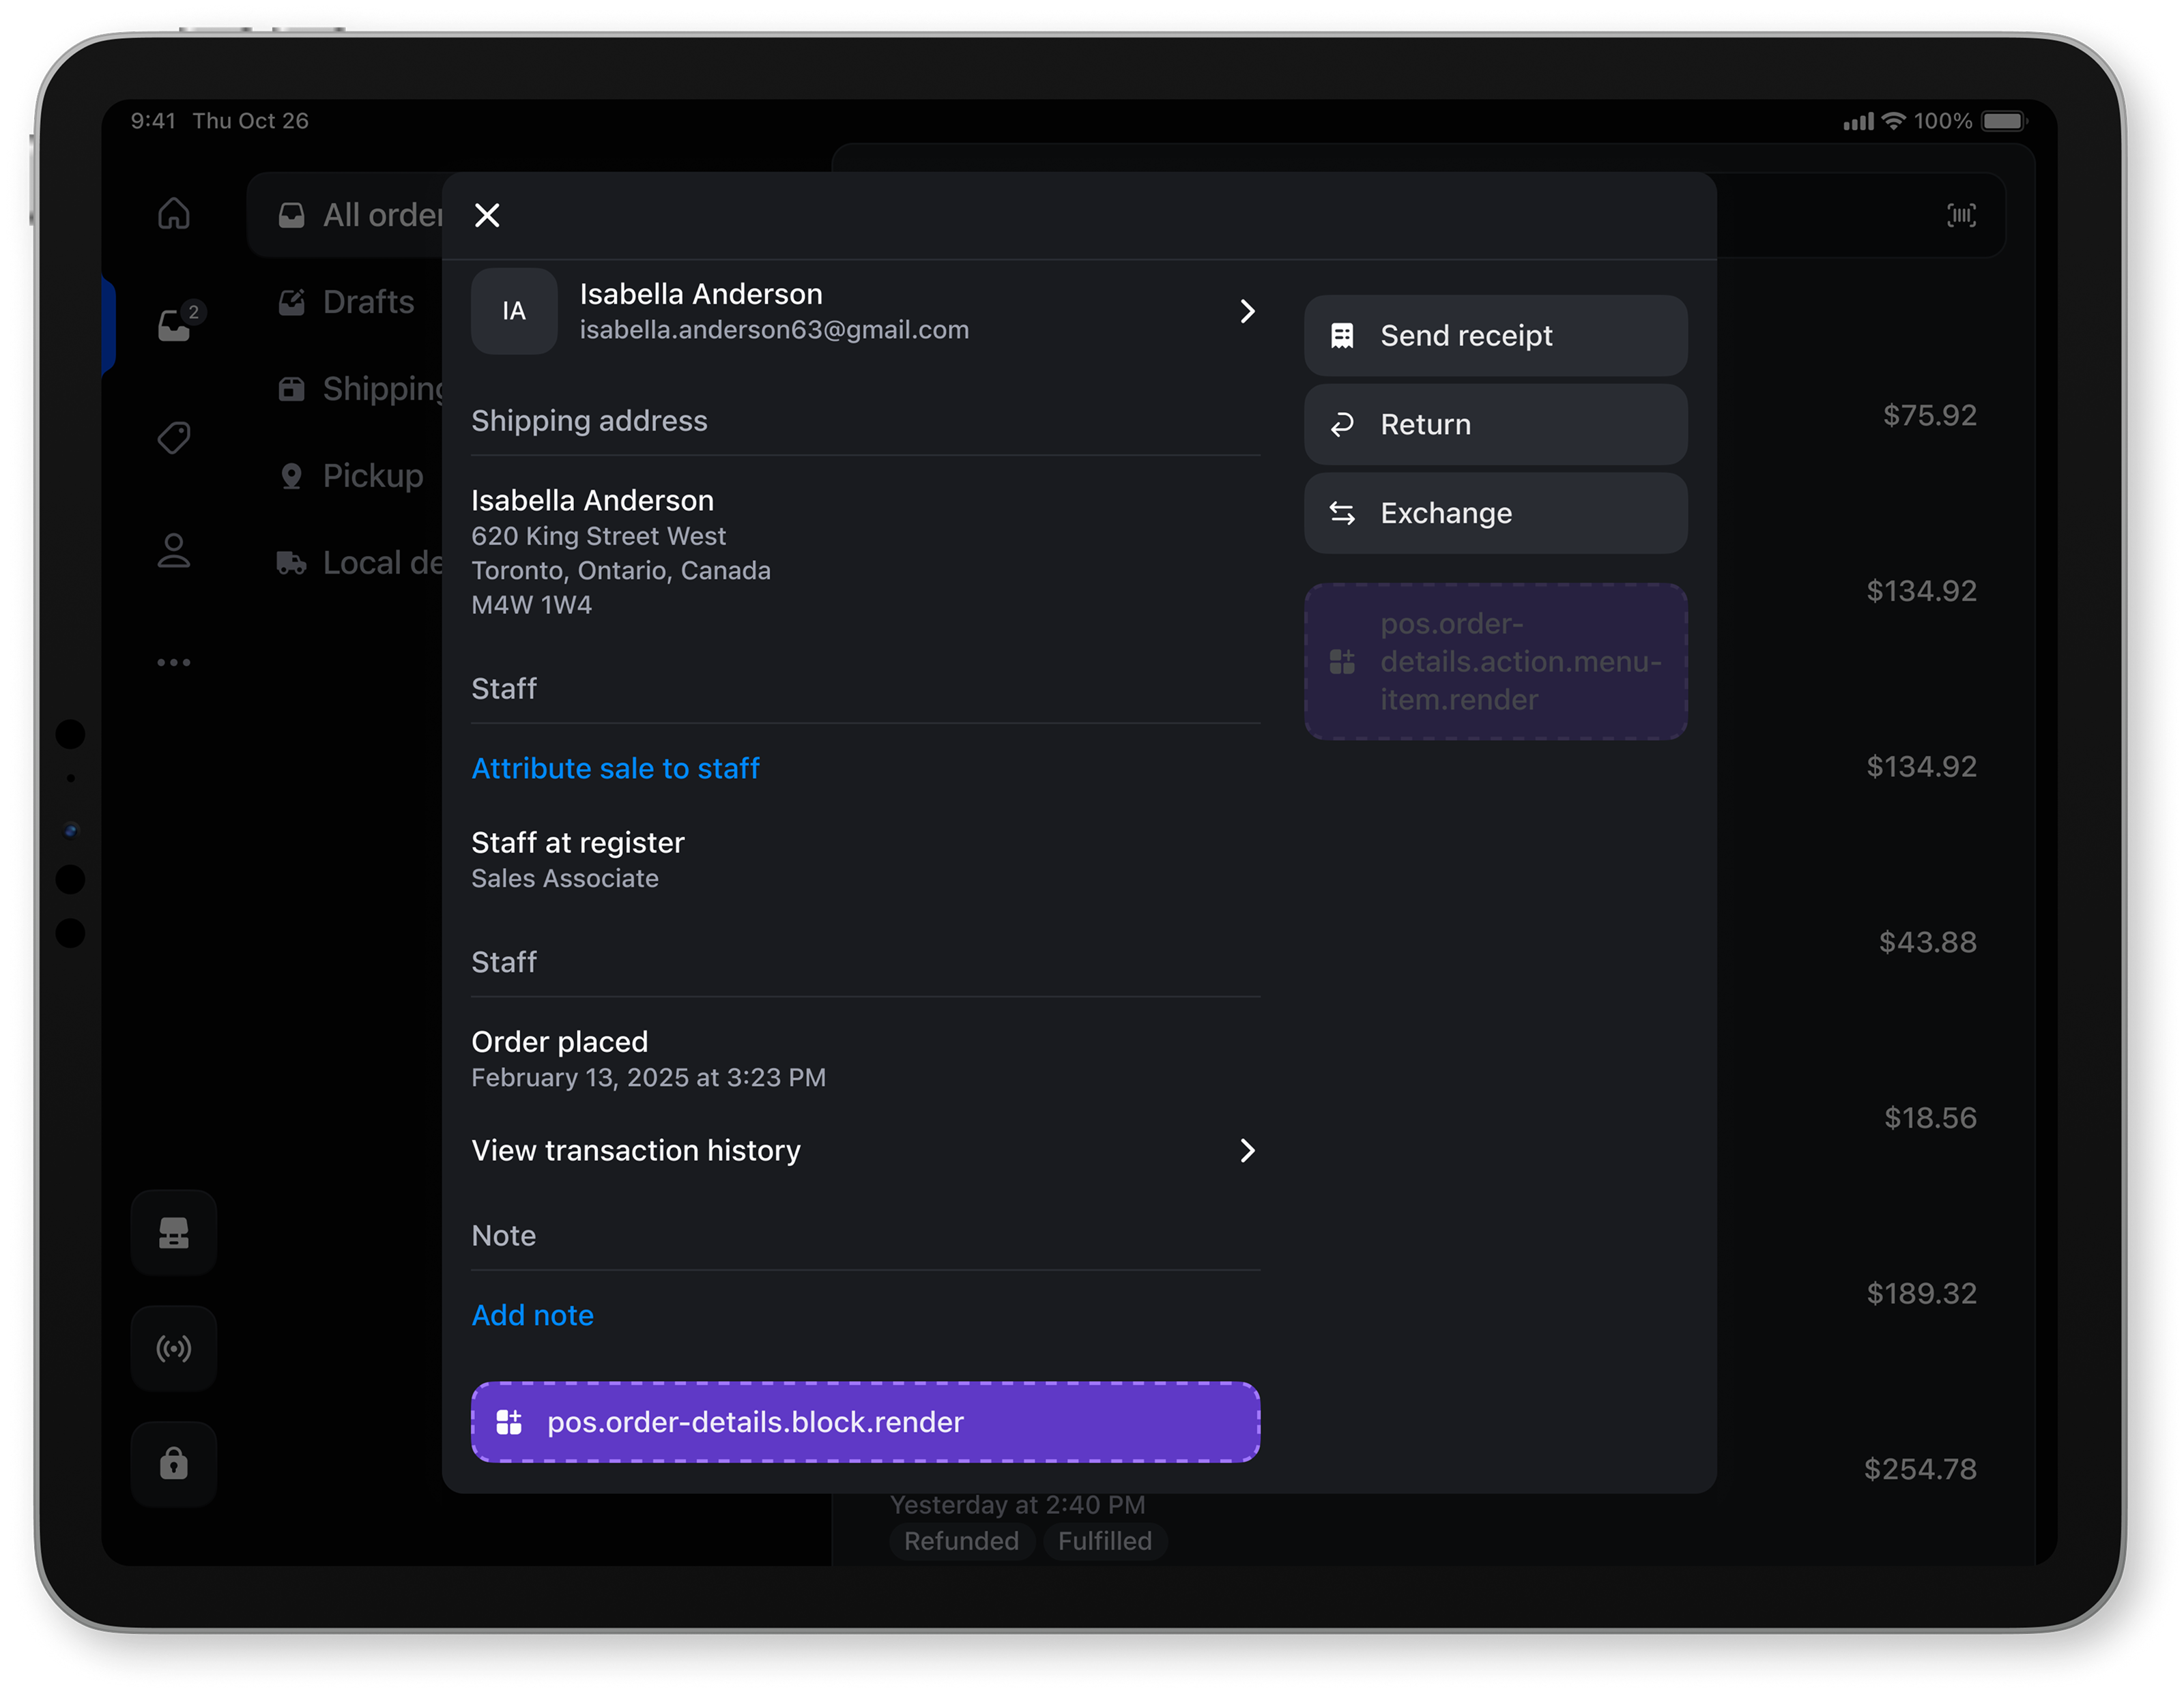Expand Isabella Anderson customer chevron
The image size is (2184, 1692).
coord(1247,311)
